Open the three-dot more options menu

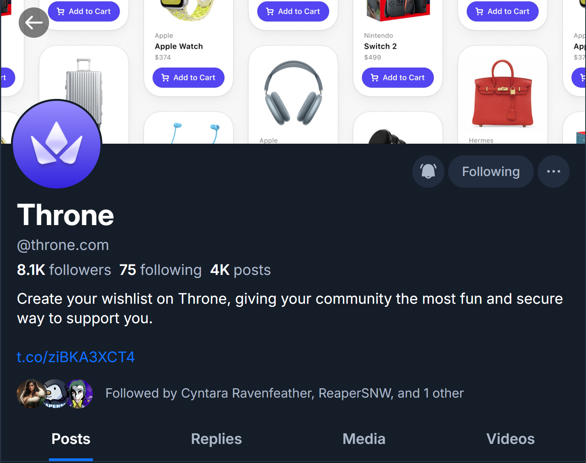(553, 171)
